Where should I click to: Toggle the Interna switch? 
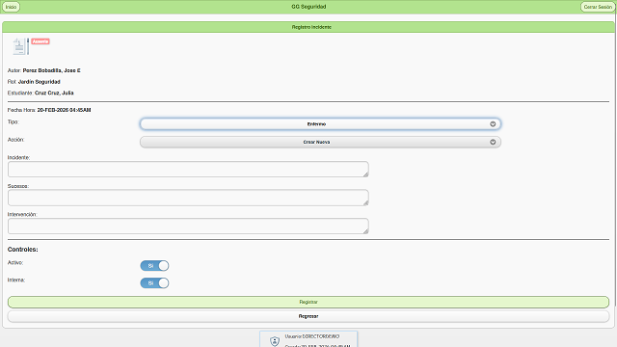[x=154, y=283]
